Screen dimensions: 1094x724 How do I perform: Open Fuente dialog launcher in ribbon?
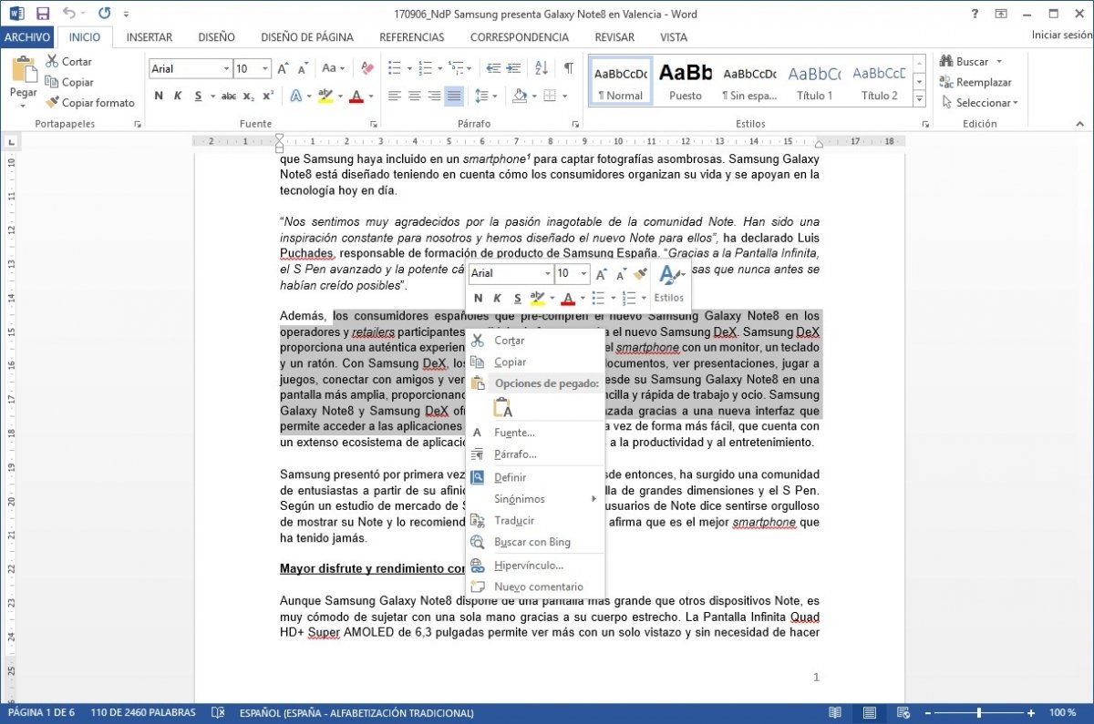coord(374,124)
